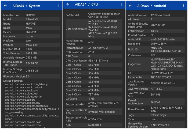Tap the Supported ABIs label
188x129 pixels.
tap(75, 105)
